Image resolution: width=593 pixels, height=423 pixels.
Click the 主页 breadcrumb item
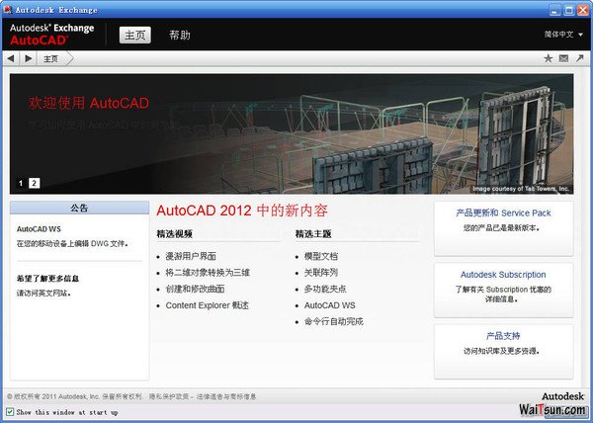[50, 59]
